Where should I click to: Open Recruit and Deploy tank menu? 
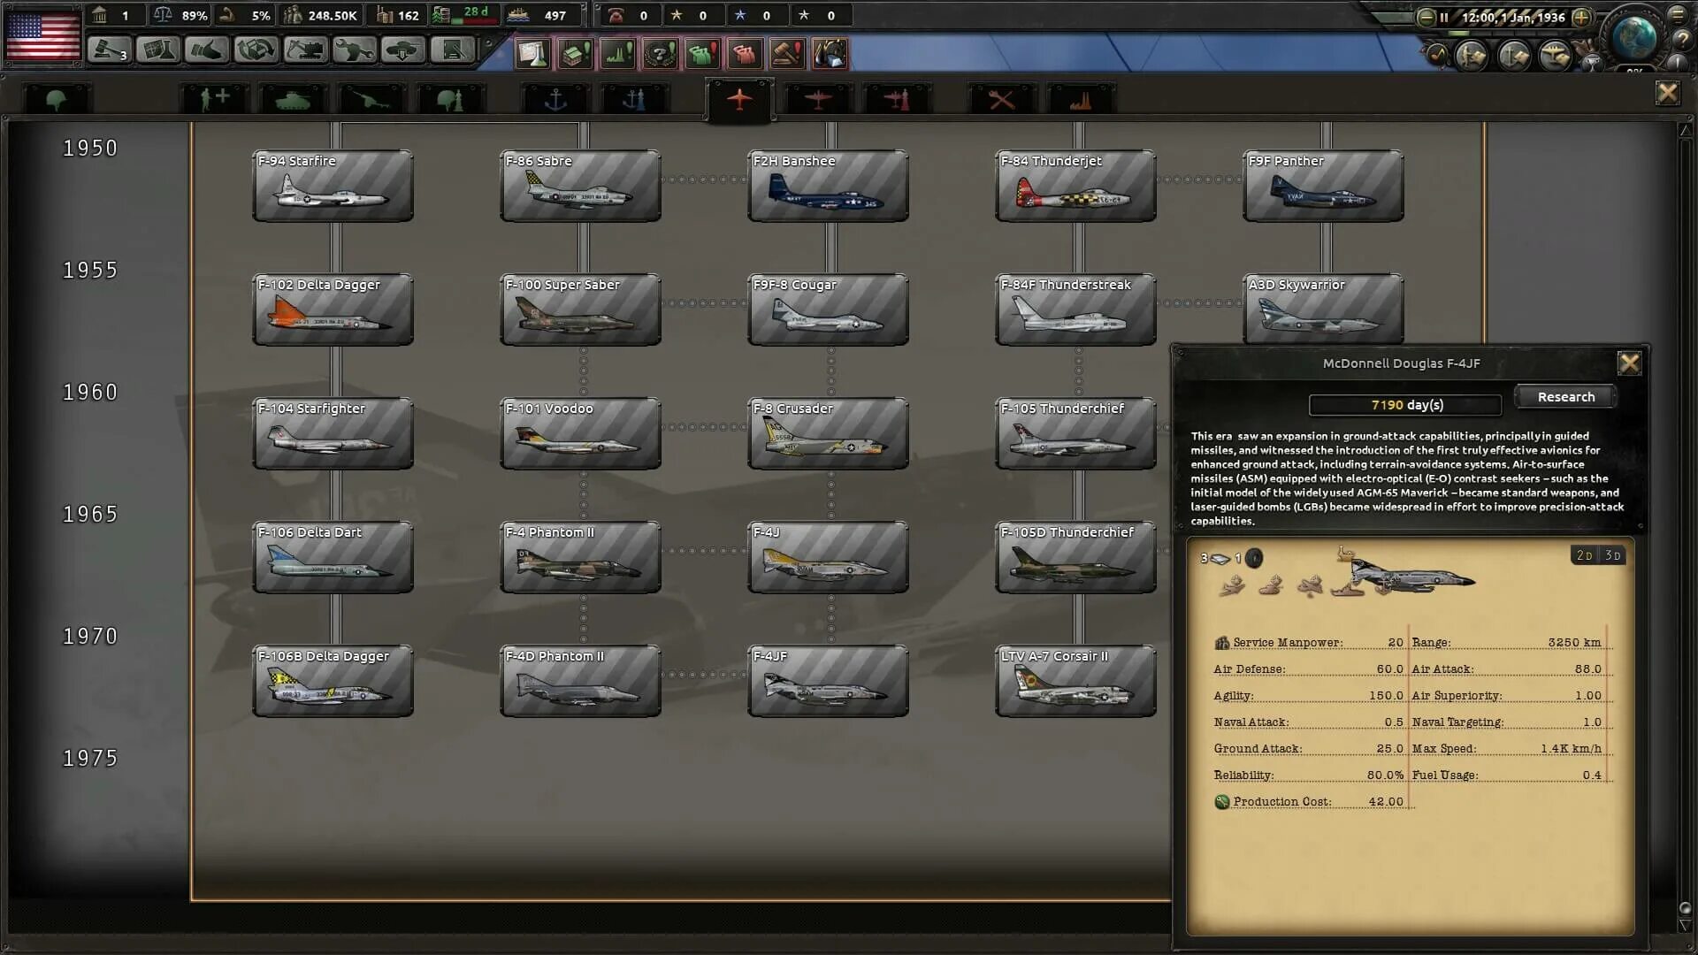[x=402, y=50]
